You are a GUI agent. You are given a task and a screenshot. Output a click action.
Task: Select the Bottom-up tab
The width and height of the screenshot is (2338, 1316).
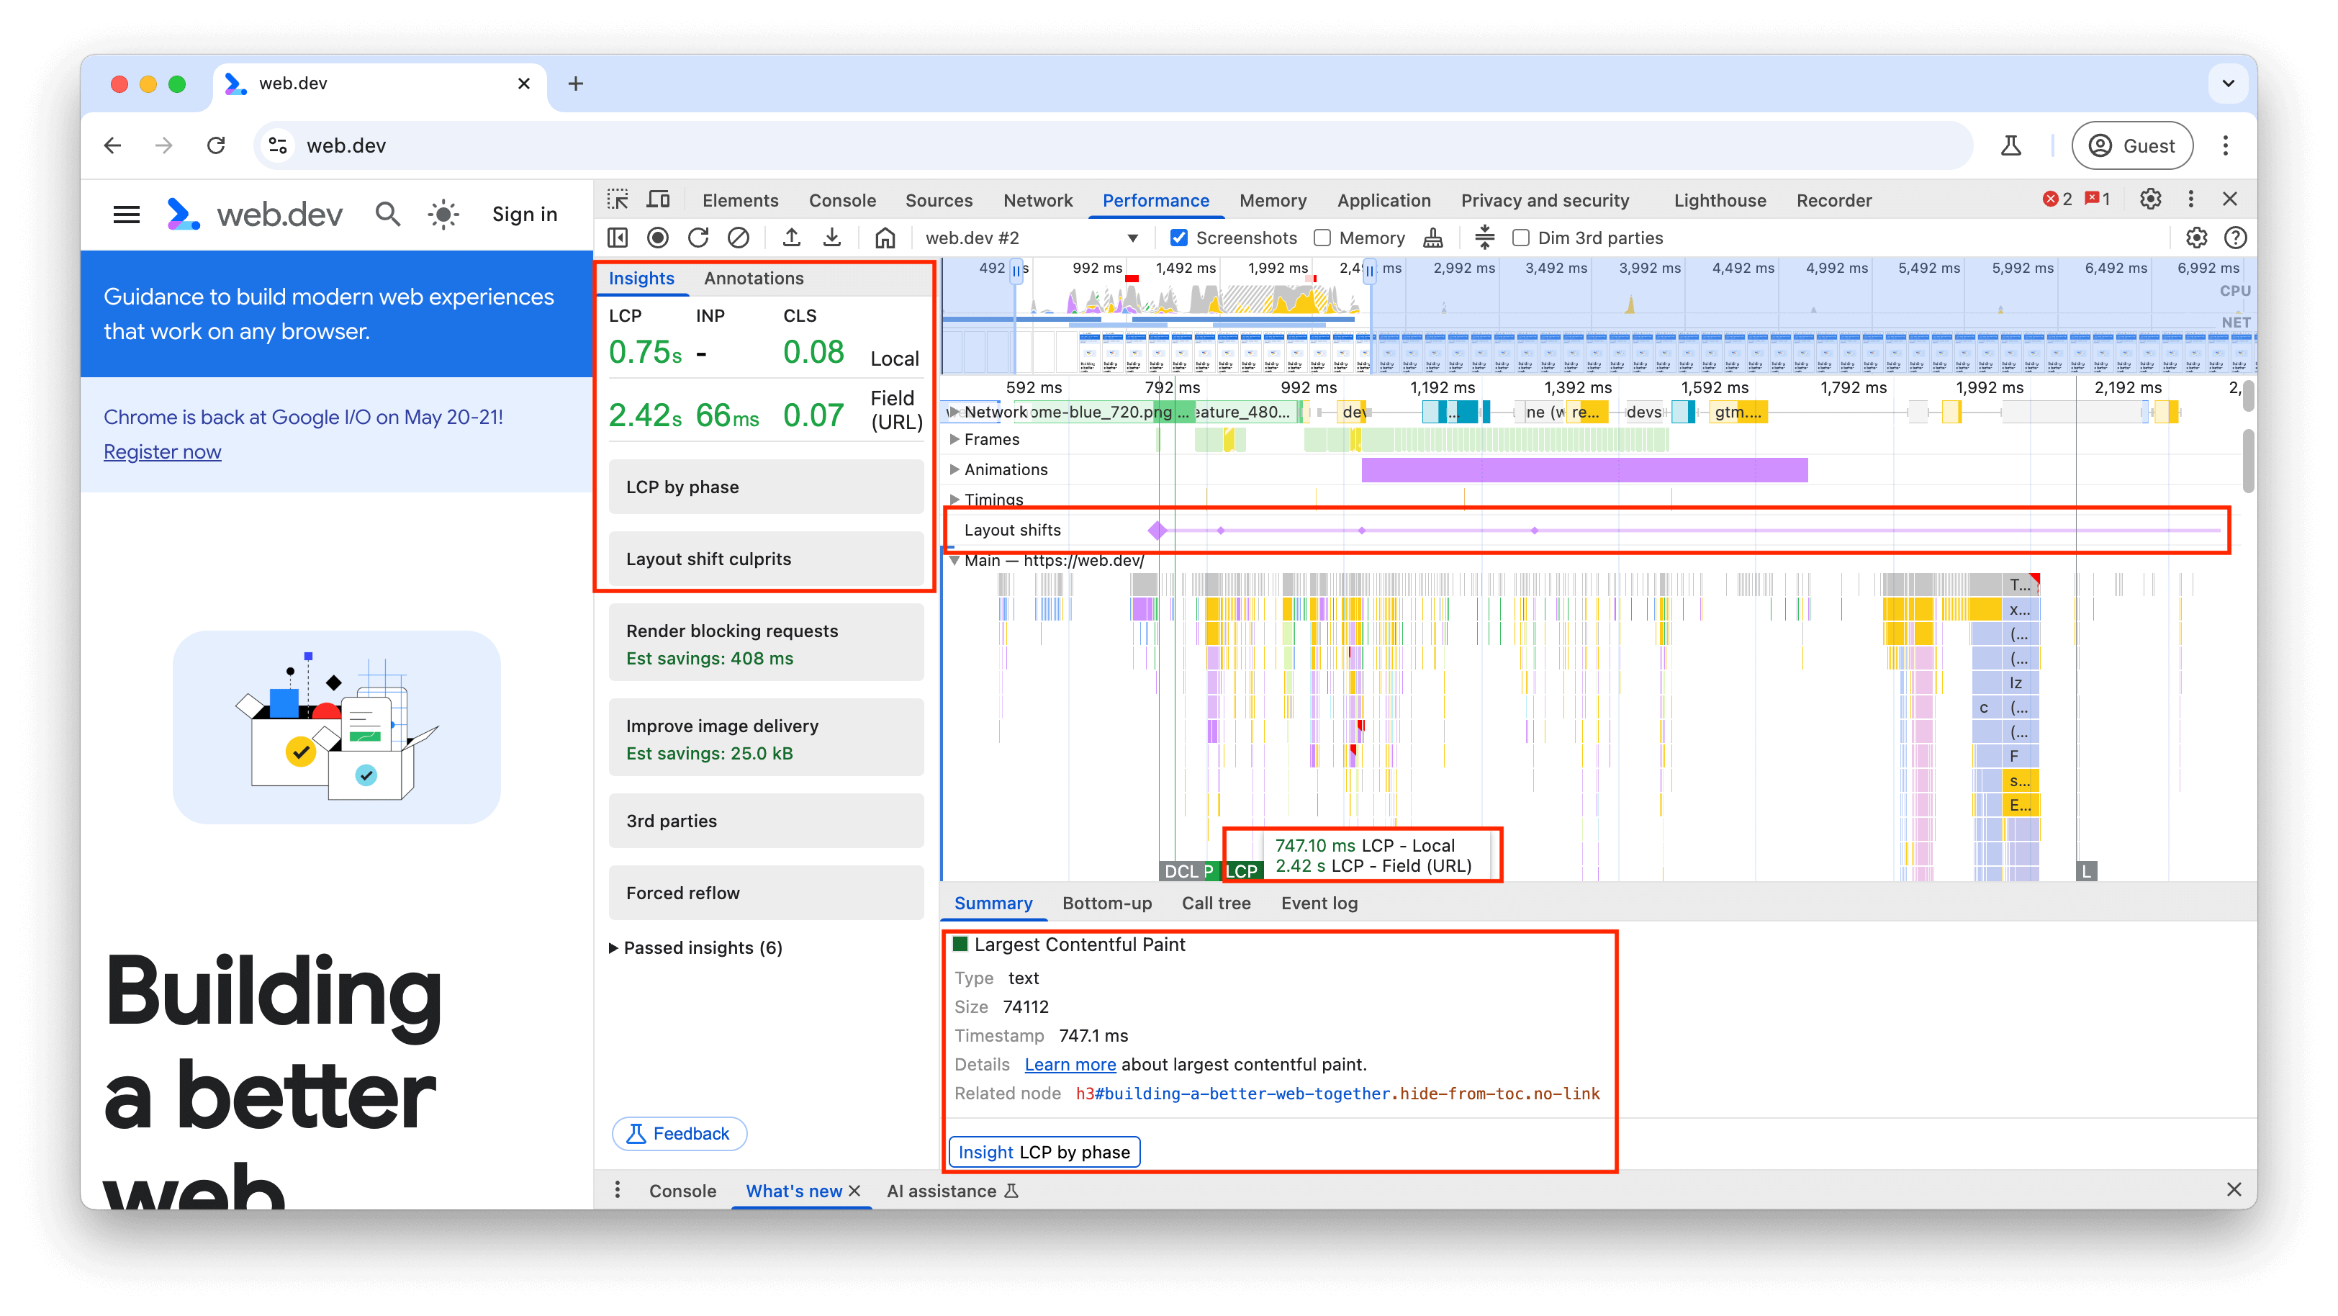(x=1106, y=903)
